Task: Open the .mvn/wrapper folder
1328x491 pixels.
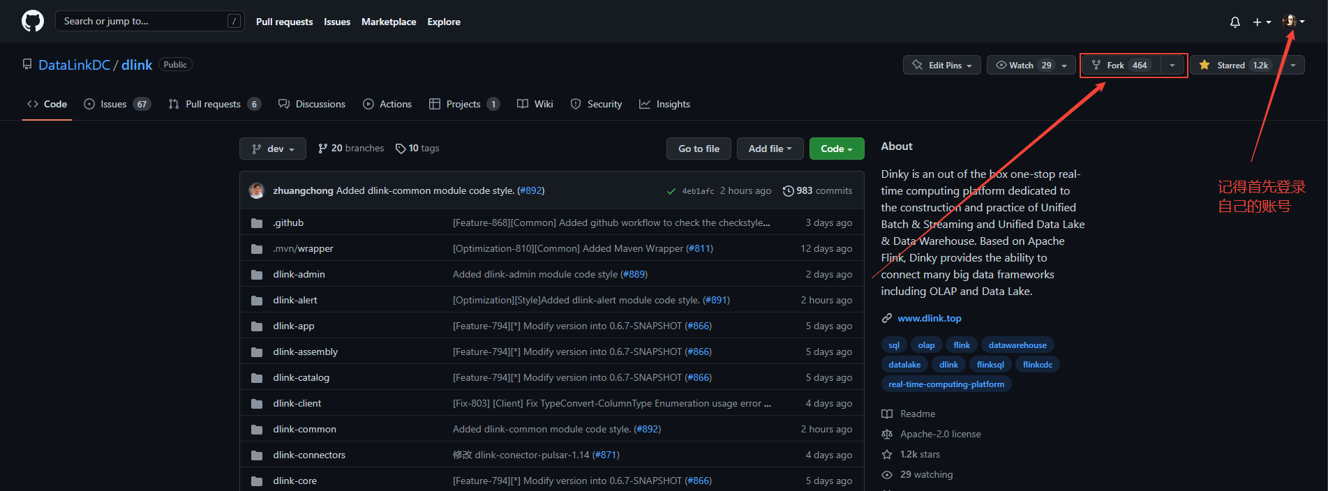Action: pyautogui.click(x=303, y=248)
